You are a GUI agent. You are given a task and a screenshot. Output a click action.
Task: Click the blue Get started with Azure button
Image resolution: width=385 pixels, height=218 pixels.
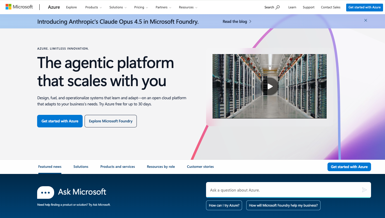(60, 121)
